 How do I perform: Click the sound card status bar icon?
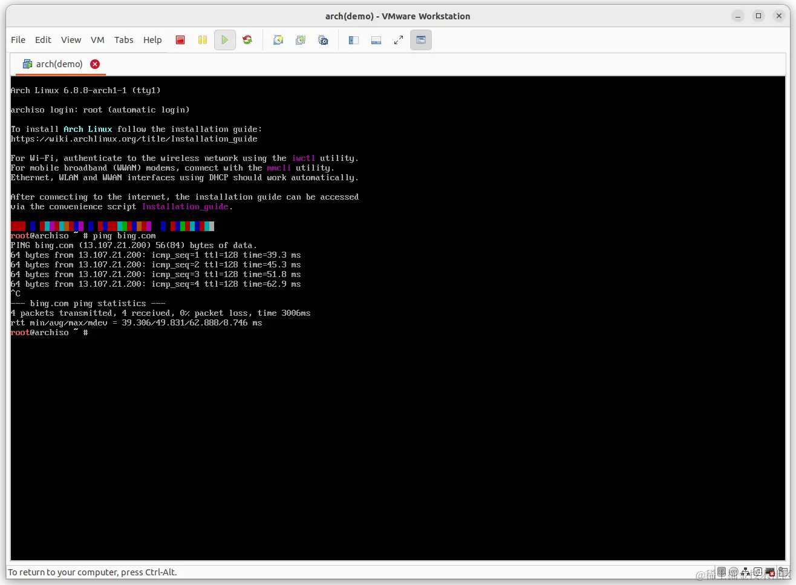(x=758, y=572)
